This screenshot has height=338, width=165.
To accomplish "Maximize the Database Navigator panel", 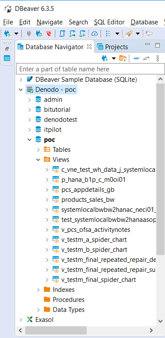I will point(158,45).
